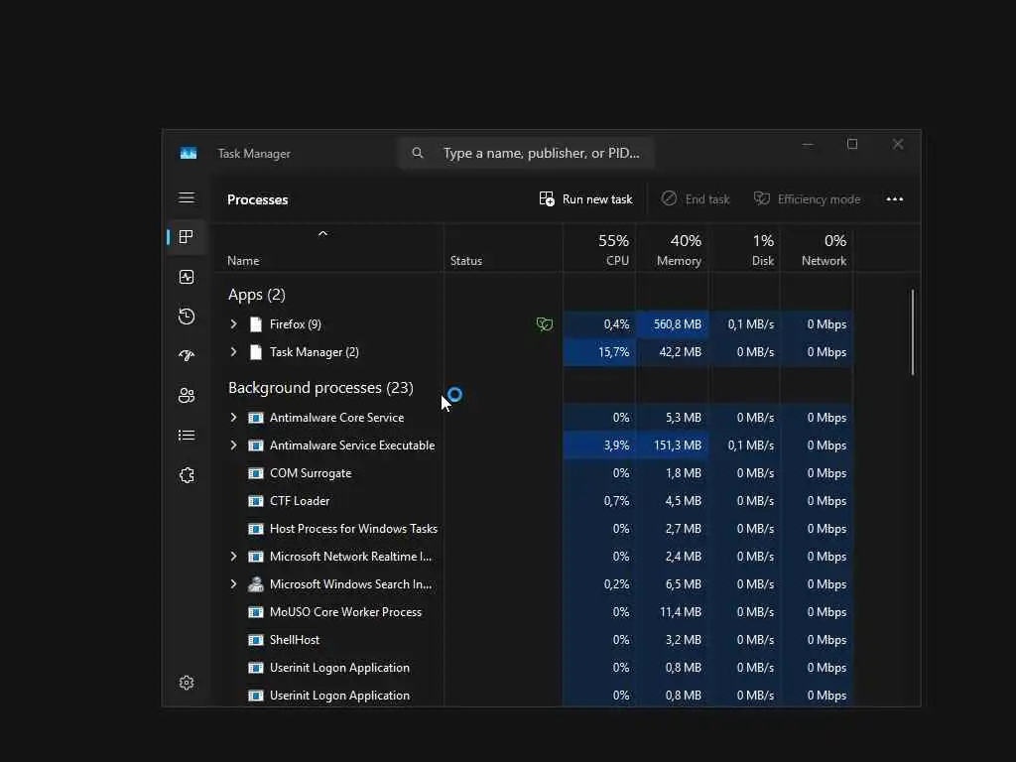The height and width of the screenshot is (762, 1016).
Task: Expand Microsoft Windows Search Indexer row
Action: [234, 583]
